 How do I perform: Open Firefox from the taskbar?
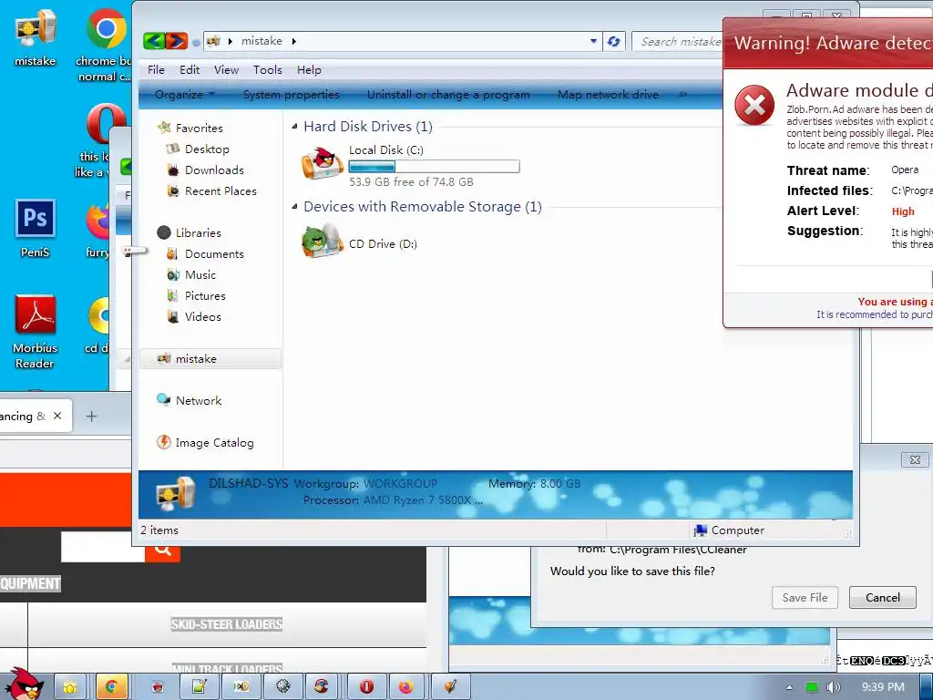click(x=405, y=686)
